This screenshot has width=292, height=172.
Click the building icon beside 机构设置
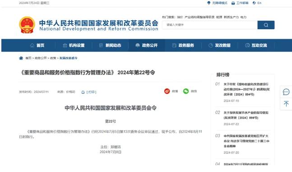tap(65, 45)
